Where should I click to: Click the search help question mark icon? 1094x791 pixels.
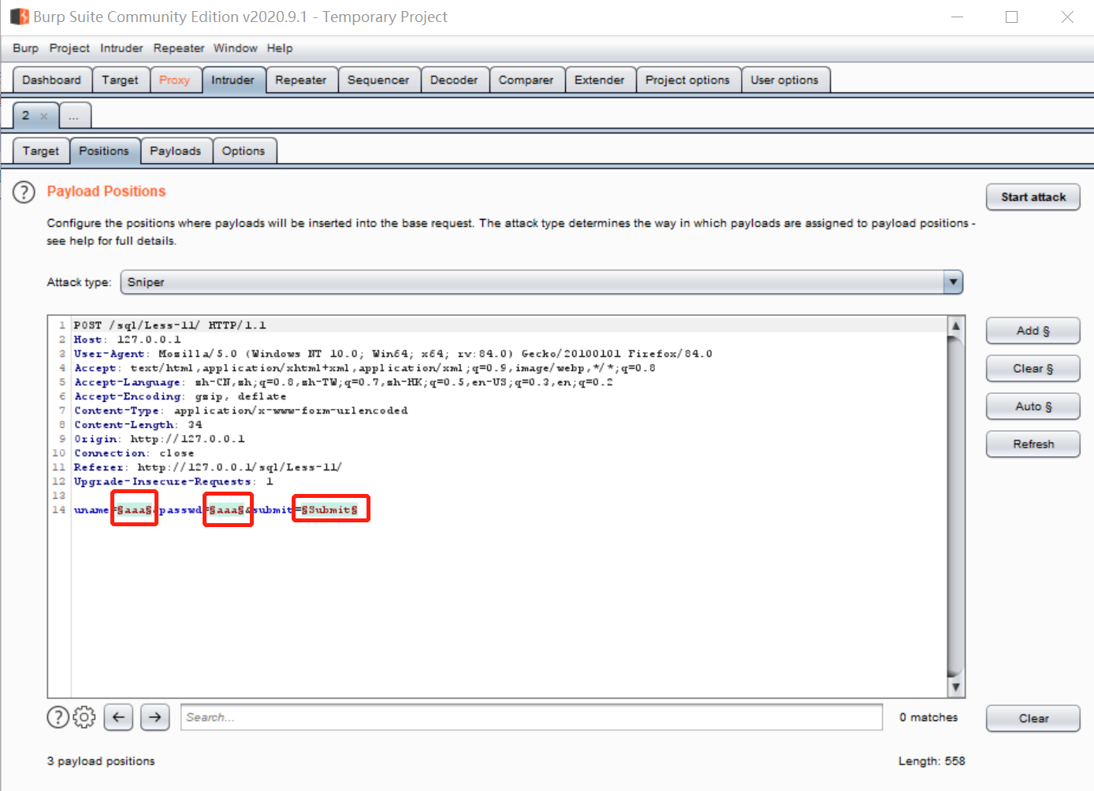[x=58, y=717]
